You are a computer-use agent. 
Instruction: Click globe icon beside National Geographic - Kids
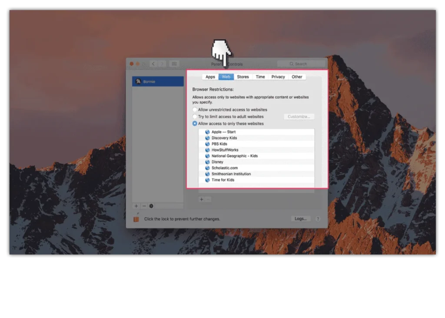coord(207,156)
